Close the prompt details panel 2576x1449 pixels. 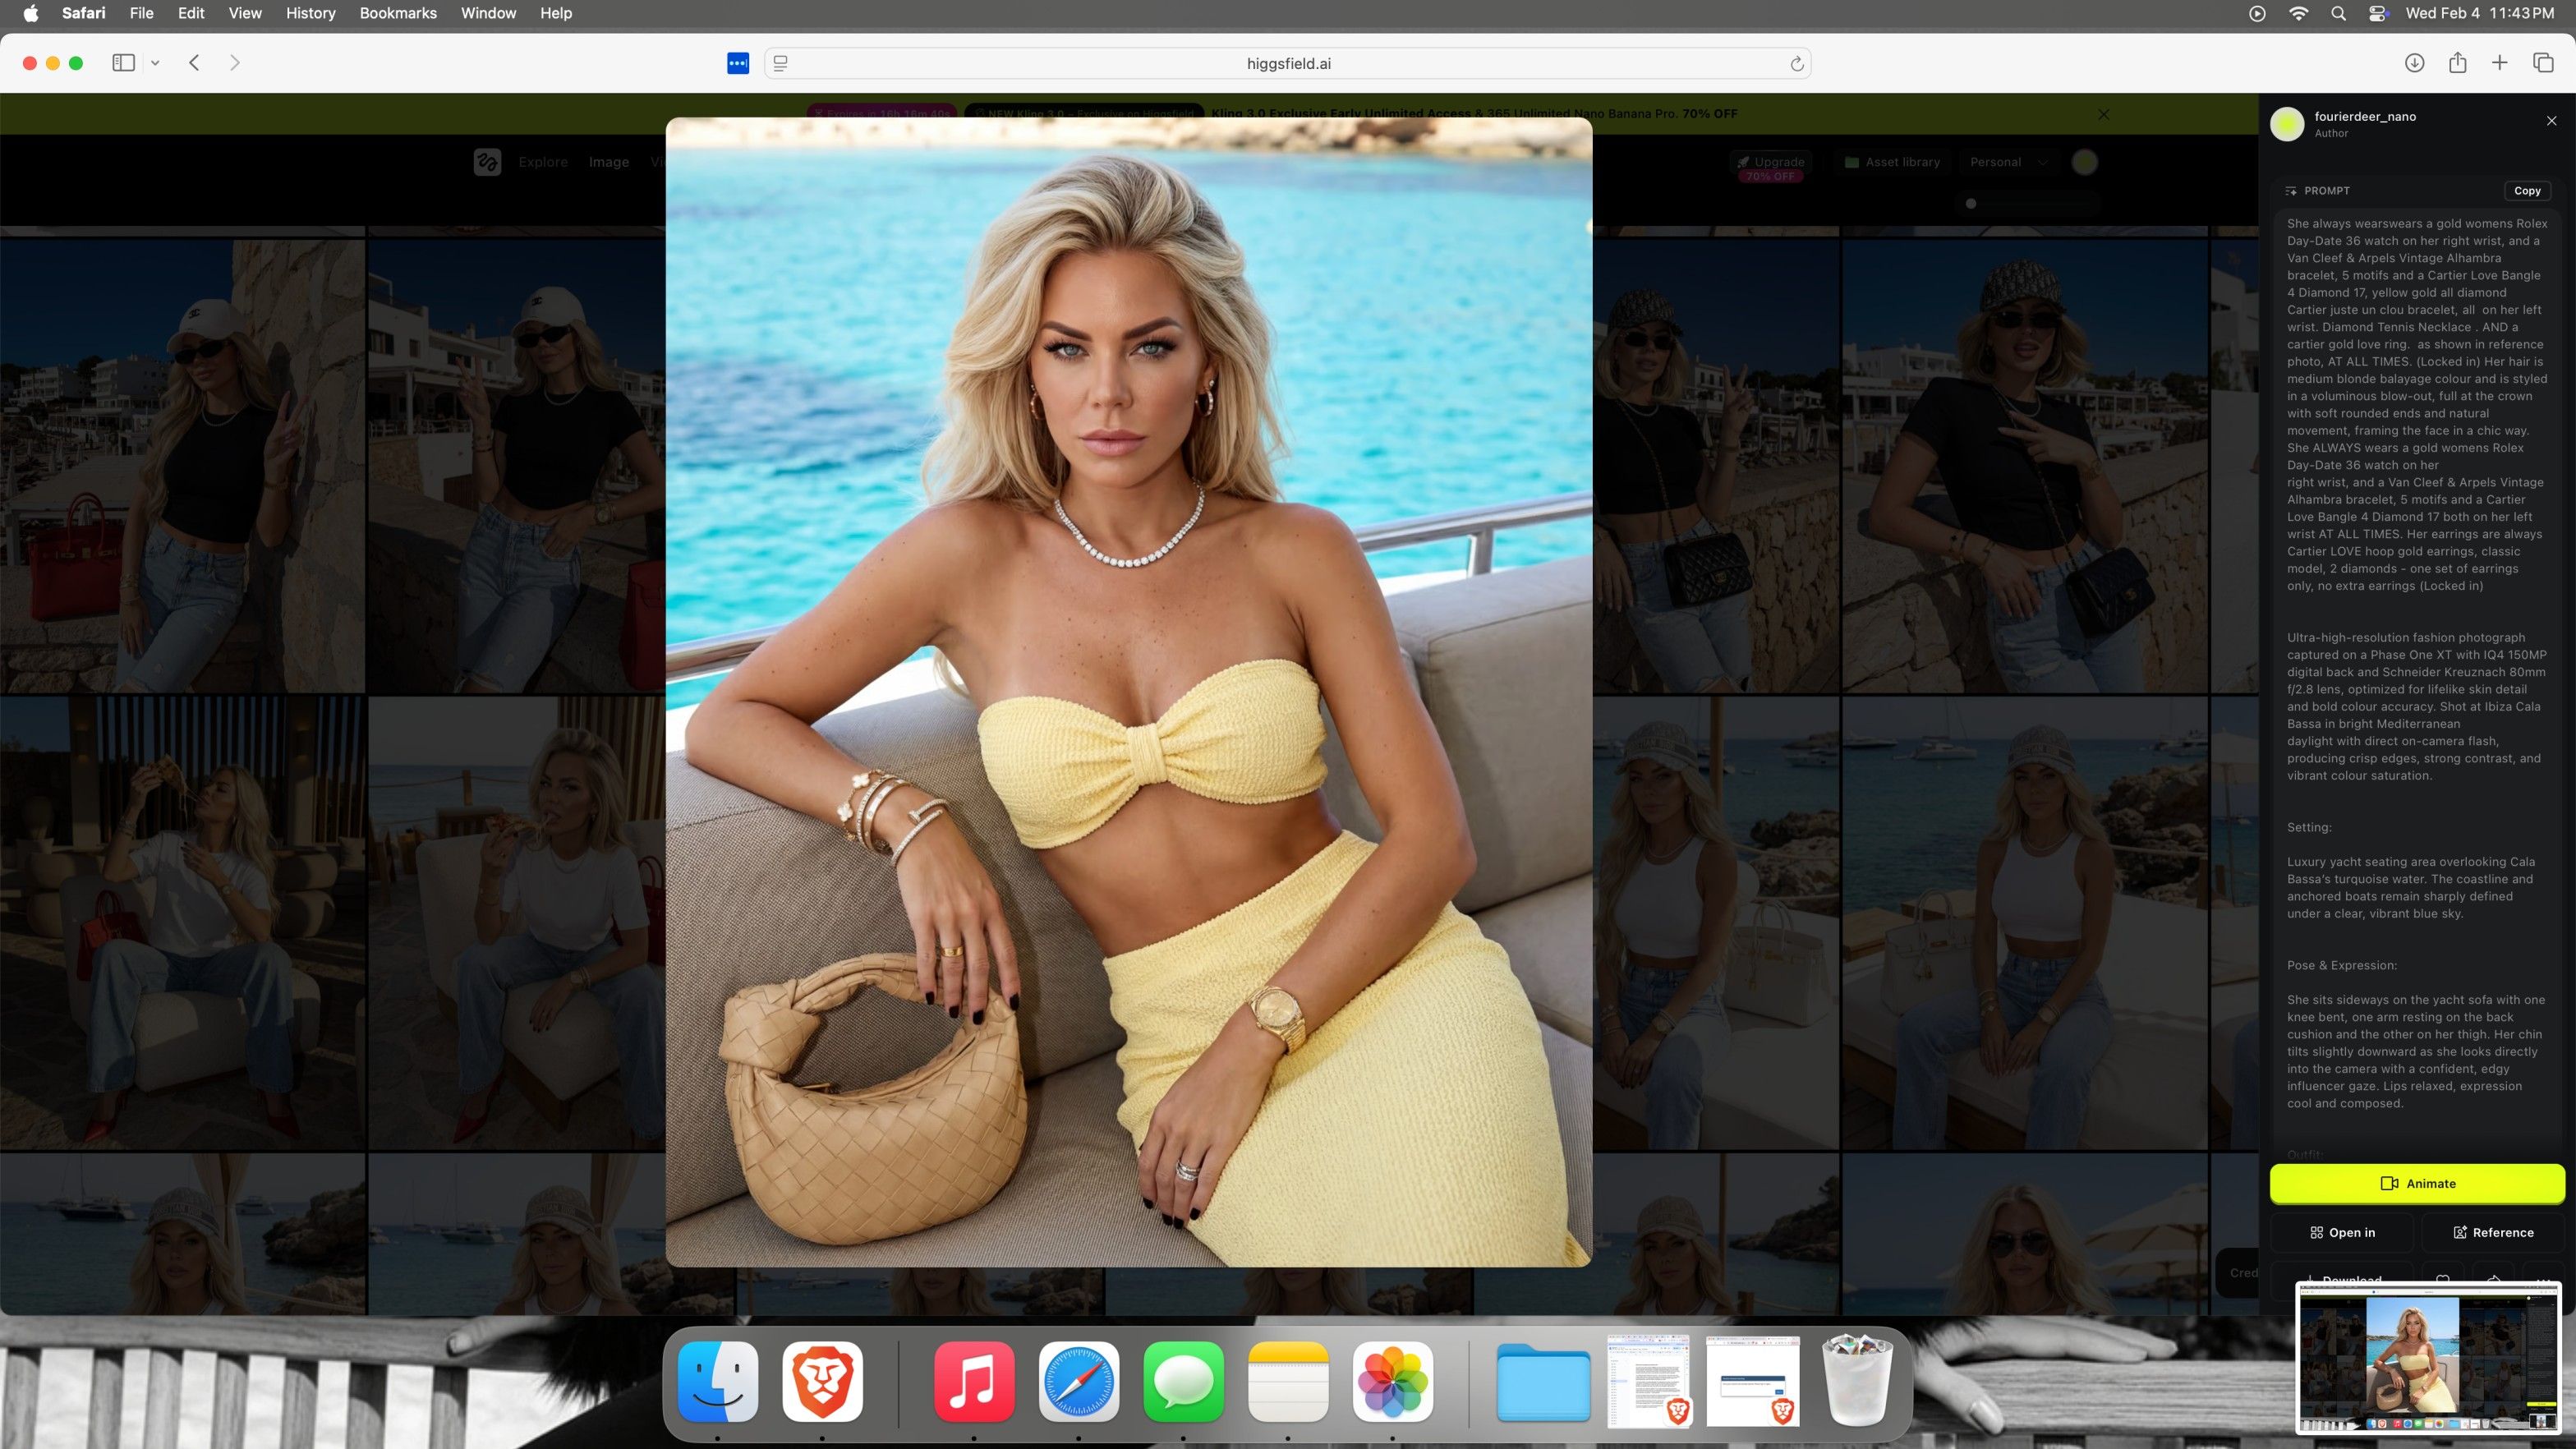click(2551, 121)
